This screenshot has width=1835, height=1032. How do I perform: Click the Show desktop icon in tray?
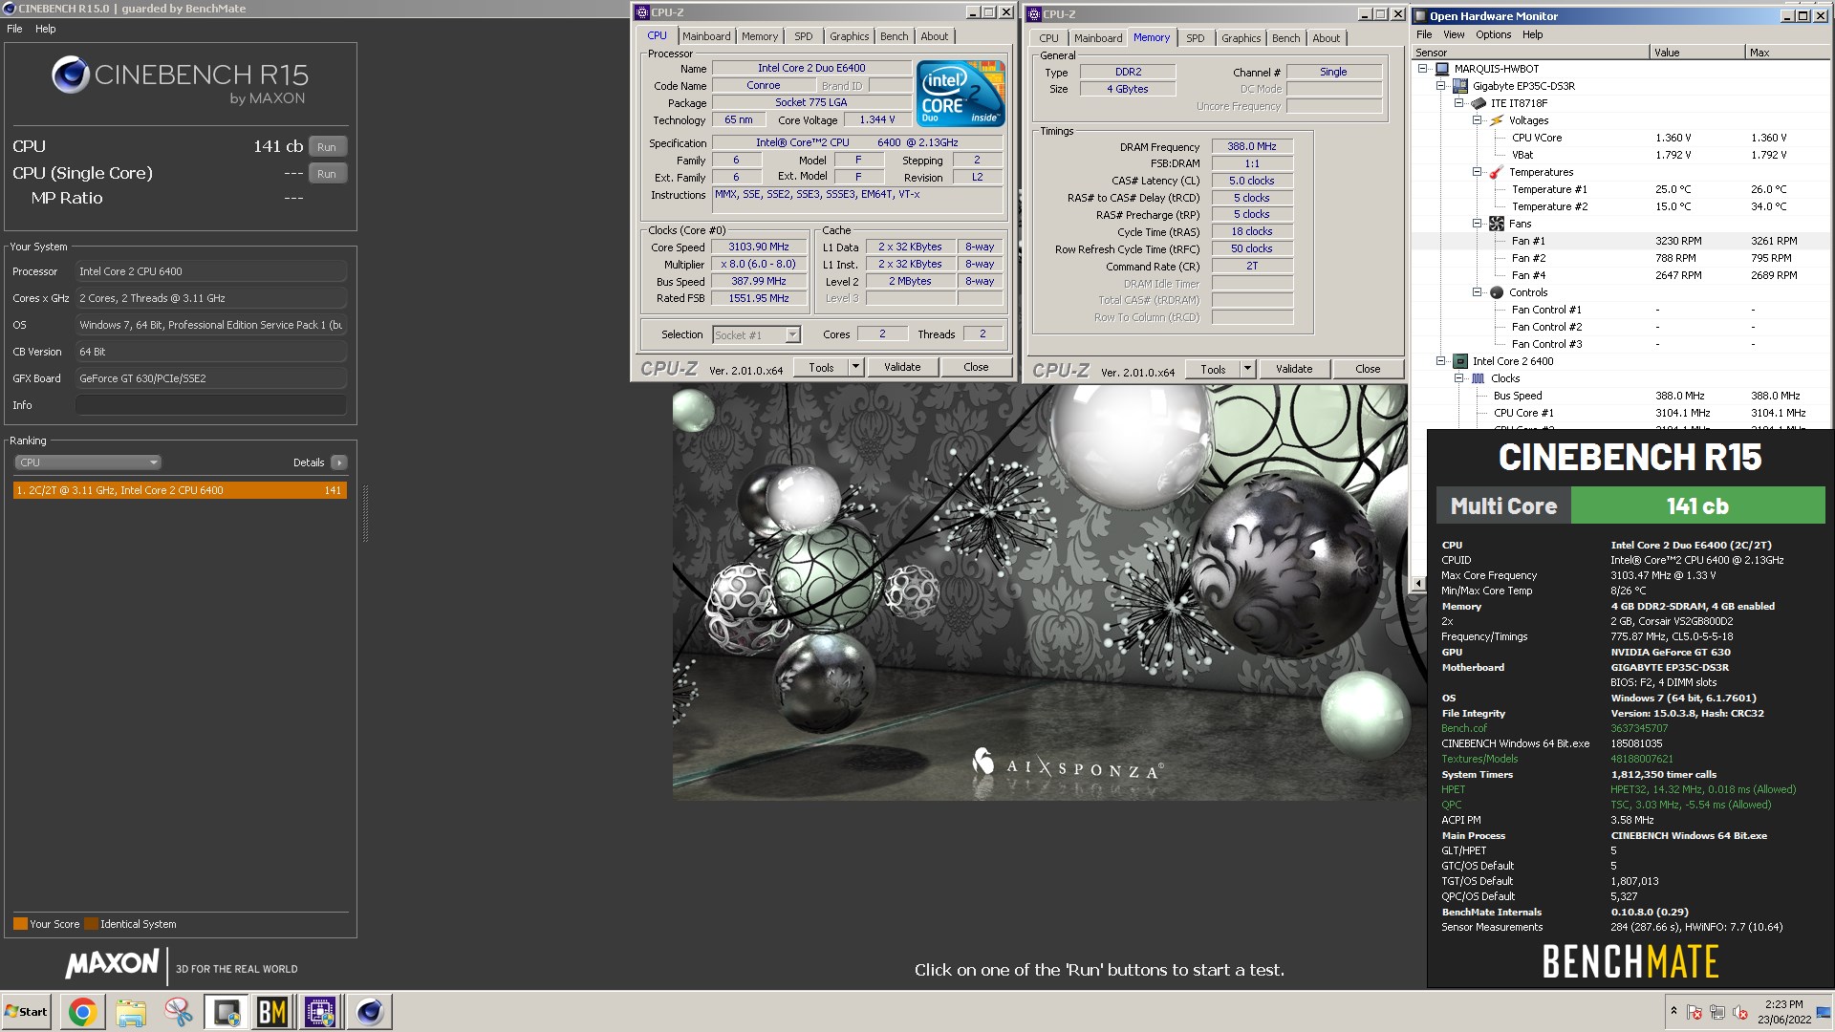[1825, 1012]
